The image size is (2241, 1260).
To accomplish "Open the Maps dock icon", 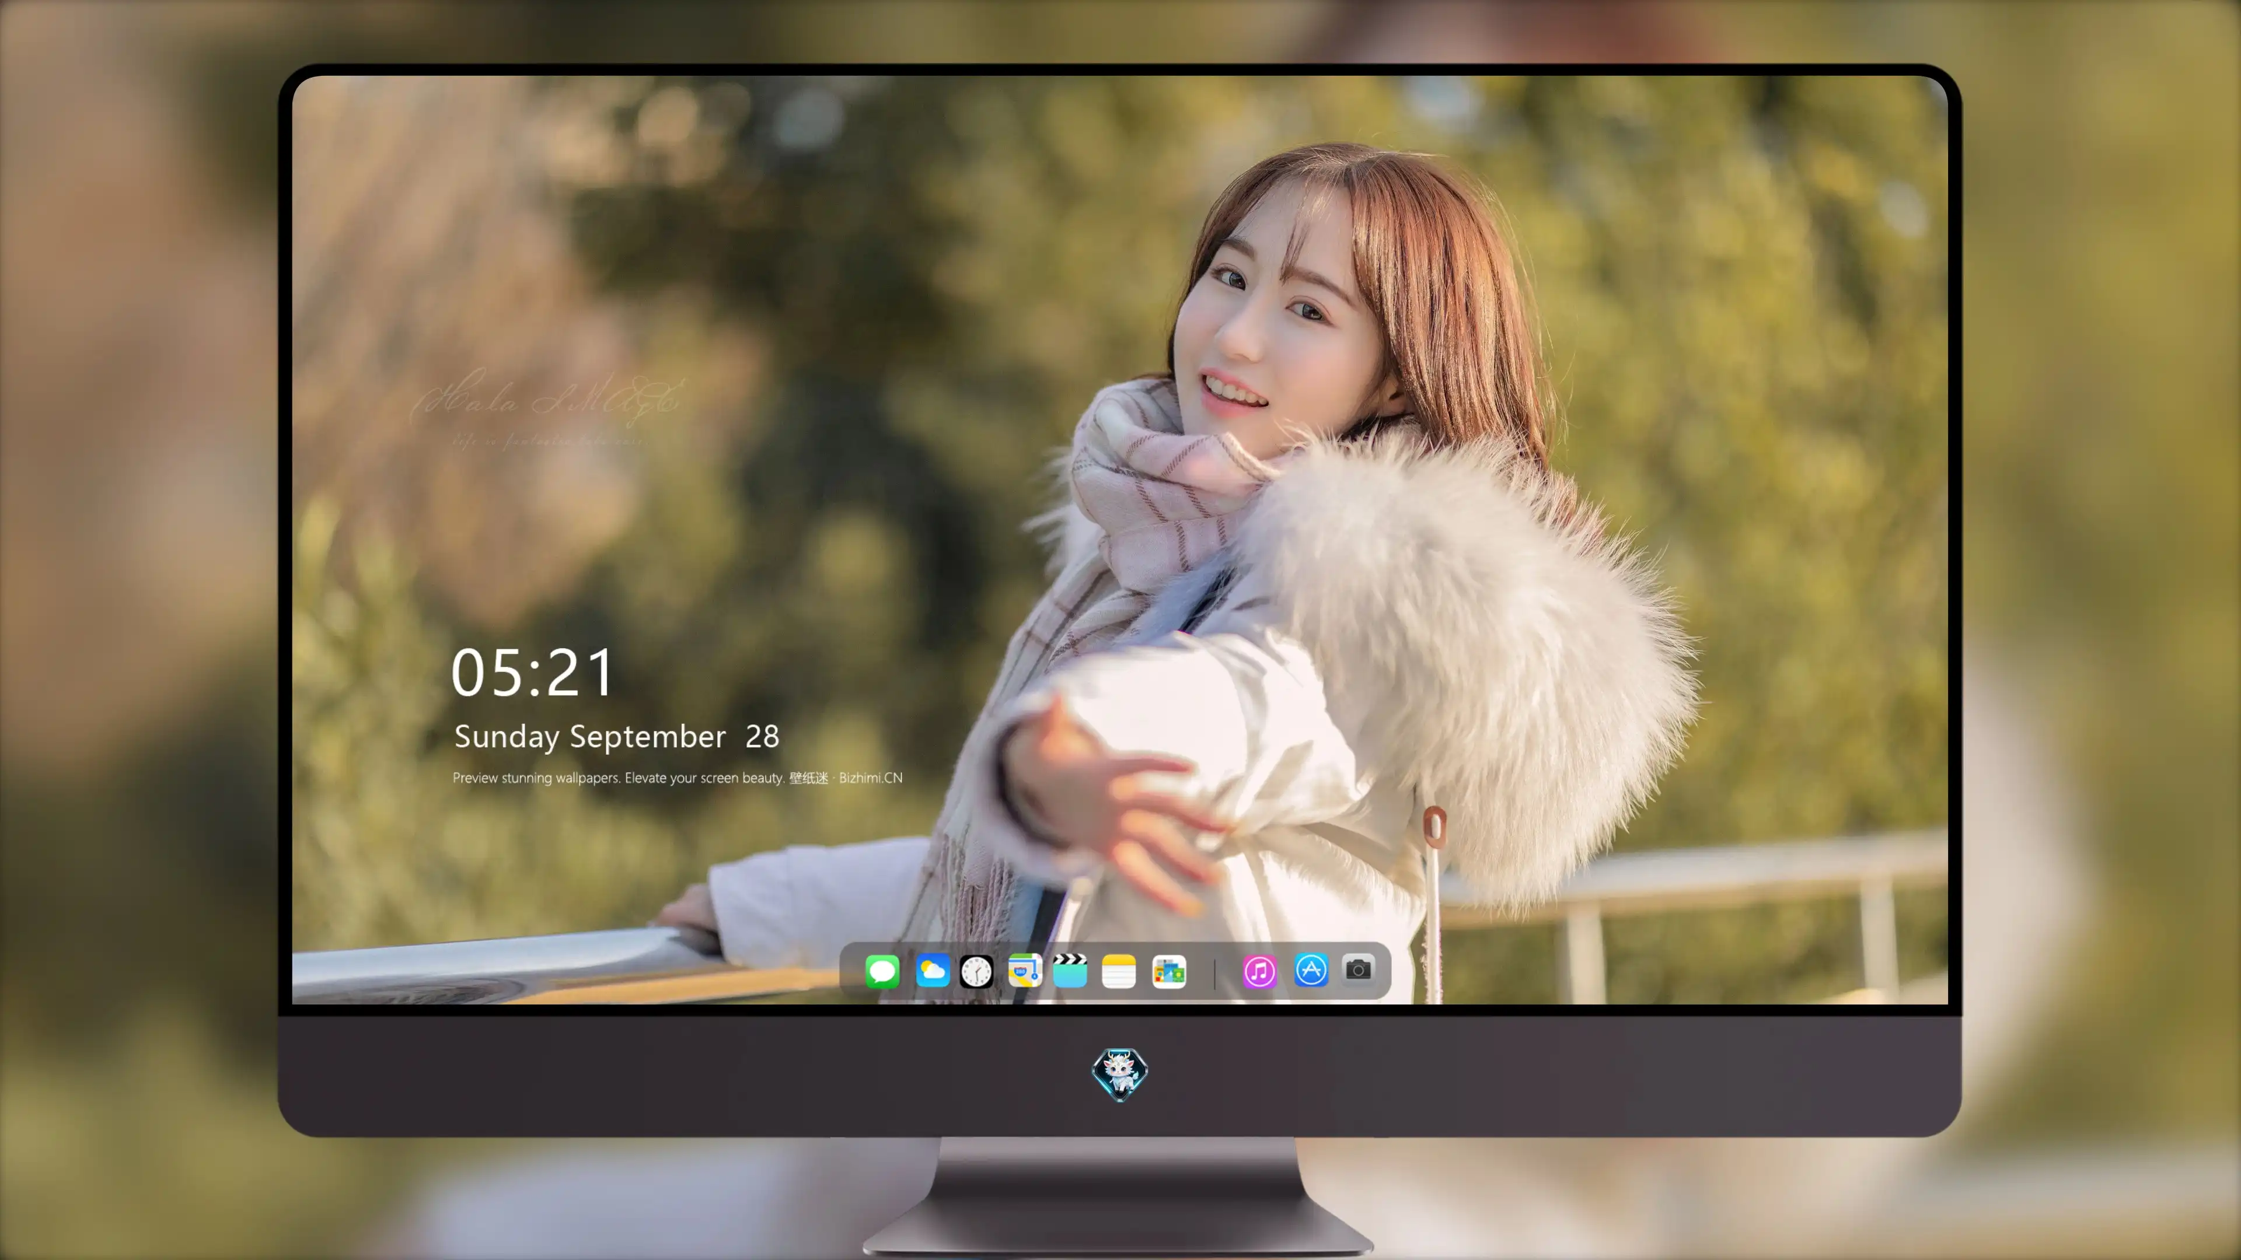I will (x=1025, y=971).
